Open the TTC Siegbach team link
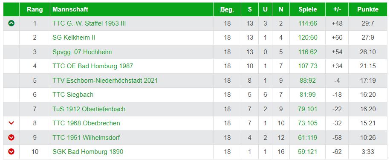This screenshot has height=162, width=390. (x=73, y=95)
